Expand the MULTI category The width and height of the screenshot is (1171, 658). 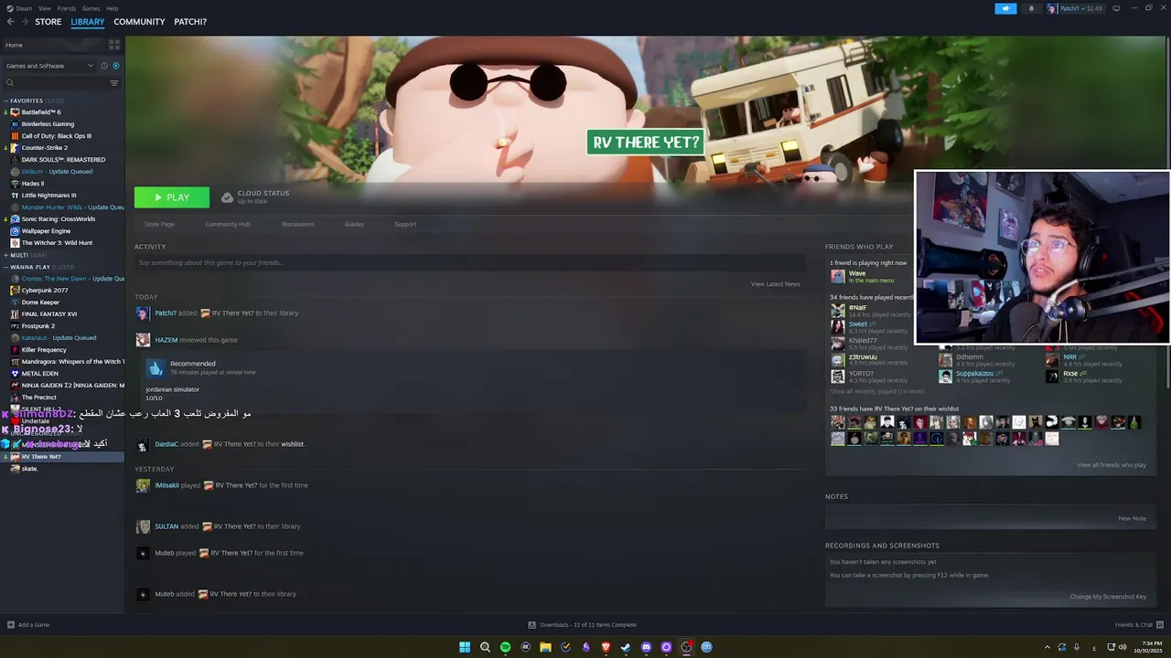(x=5, y=255)
